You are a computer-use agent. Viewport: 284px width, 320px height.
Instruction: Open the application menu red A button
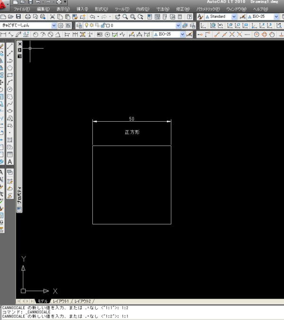pos(4,6)
